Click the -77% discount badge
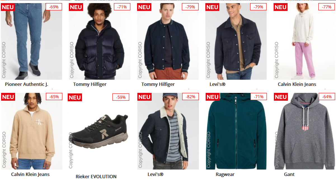The width and height of the screenshot is (336, 181). [327, 7]
